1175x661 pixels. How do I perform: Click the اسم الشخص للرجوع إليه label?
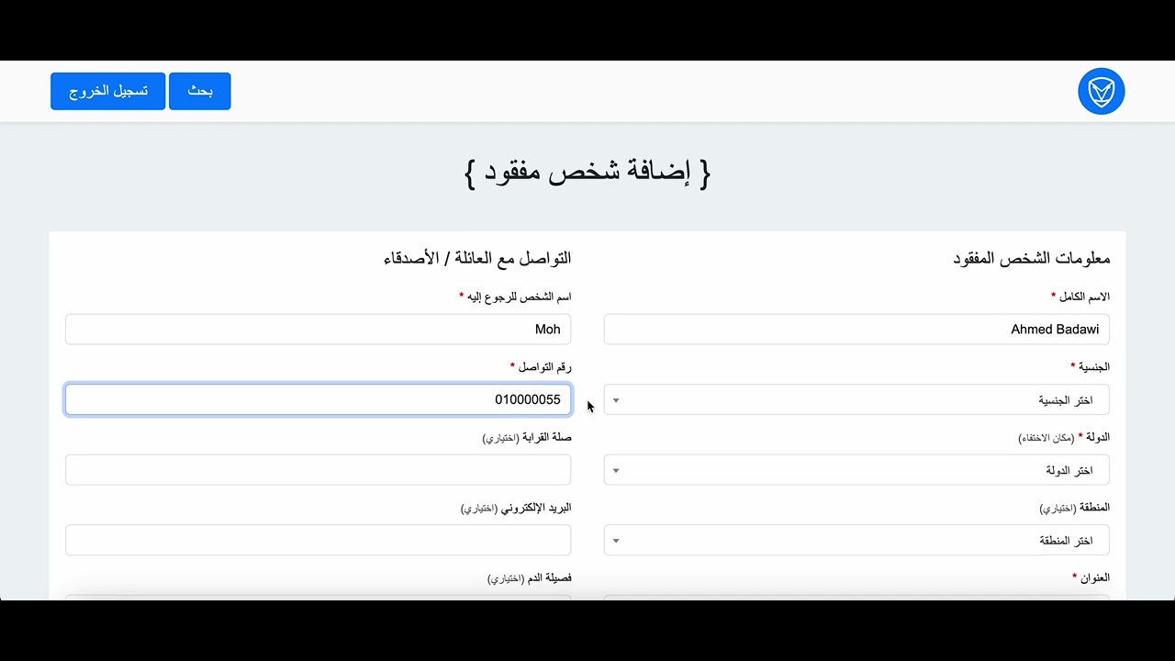pos(519,297)
